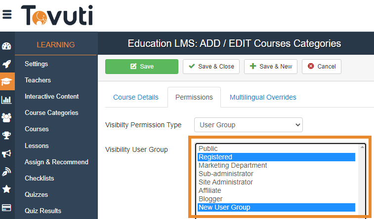Click the users group sidebar icon

click(x=7, y=117)
